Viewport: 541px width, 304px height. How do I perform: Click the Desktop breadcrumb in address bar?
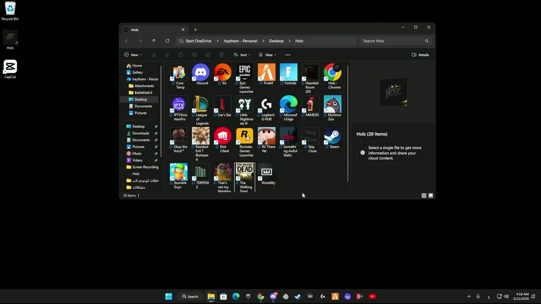pyautogui.click(x=276, y=41)
